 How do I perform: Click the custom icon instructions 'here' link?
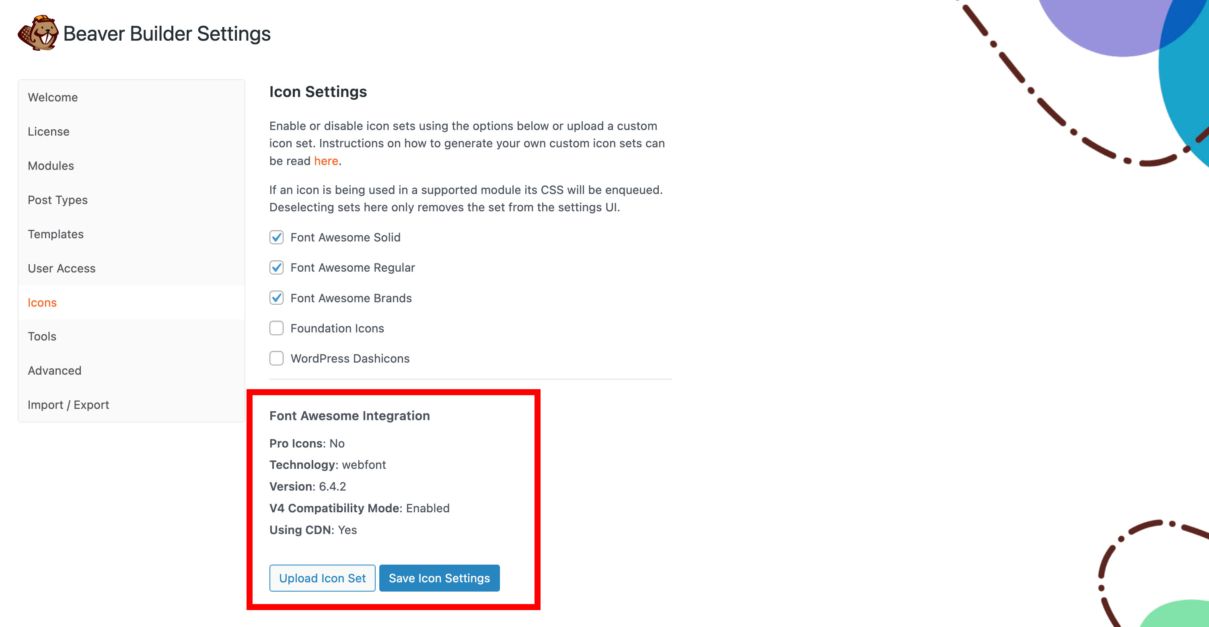[326, 161]
